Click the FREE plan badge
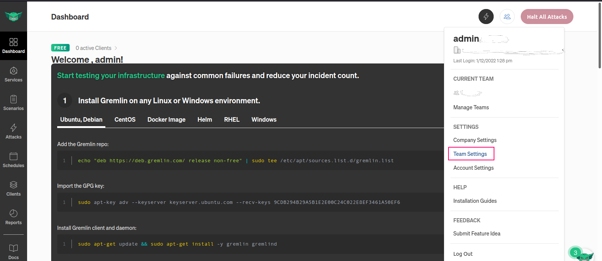The height and width of the screenshot is (261, 602). point(60,48)
